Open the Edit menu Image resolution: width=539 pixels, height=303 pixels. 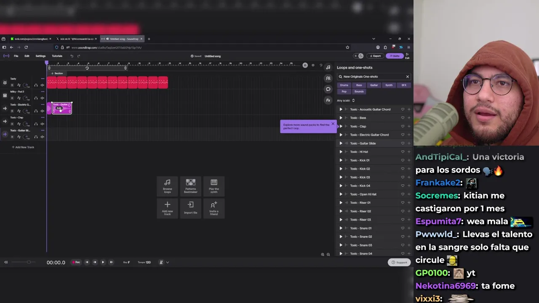pos(27,56)
